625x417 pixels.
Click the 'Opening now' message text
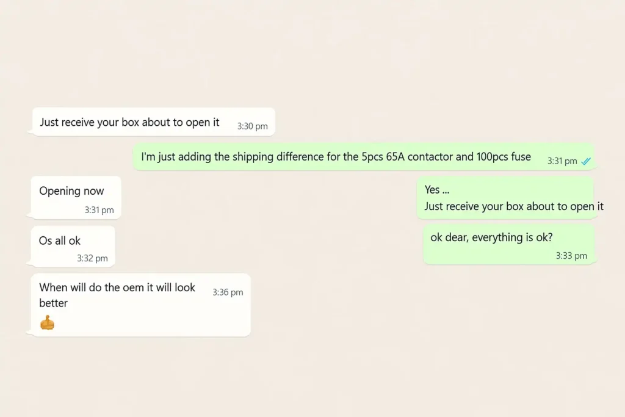pos(71,191)
